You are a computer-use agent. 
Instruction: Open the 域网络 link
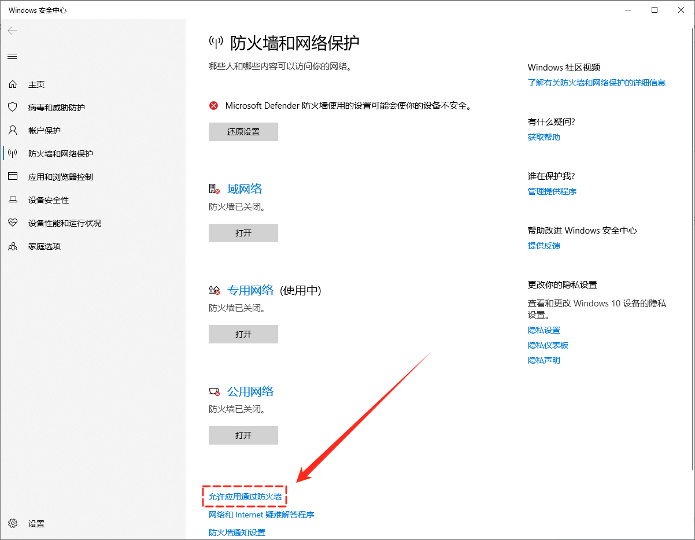coord(245,189)
